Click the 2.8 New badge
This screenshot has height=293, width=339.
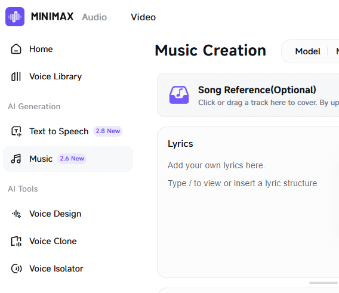click(x=107, y=131)
